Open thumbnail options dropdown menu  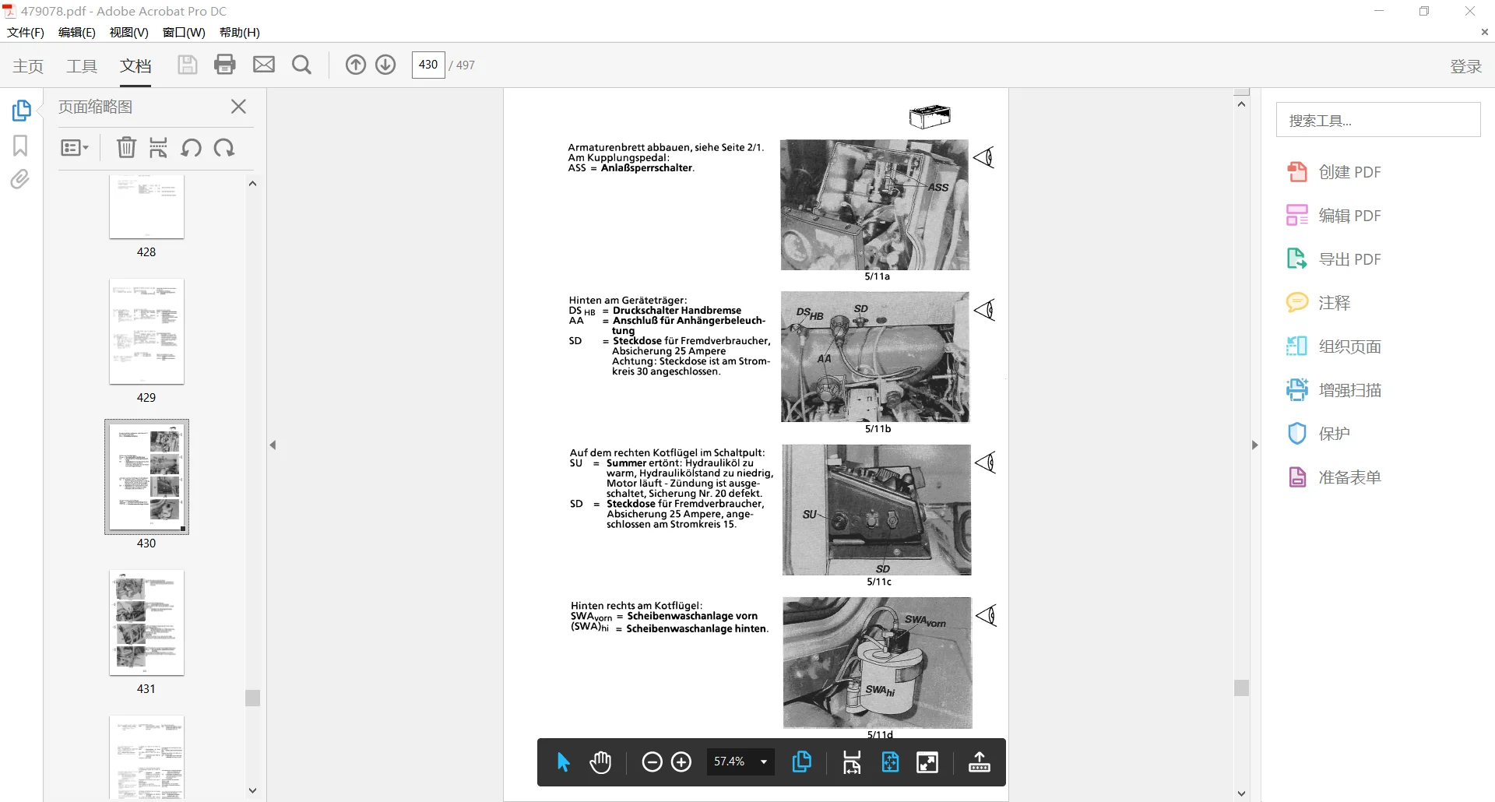(x=75, y=148)
